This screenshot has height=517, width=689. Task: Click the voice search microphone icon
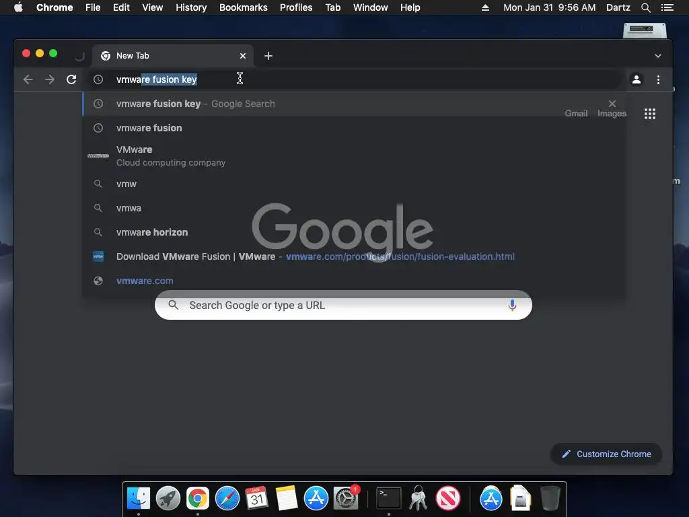coord(512,305)
